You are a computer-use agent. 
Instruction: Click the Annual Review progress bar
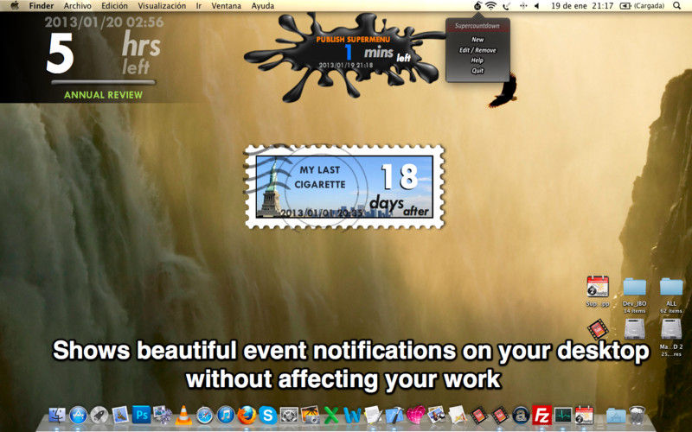pyautogui.click(x=103, y=82)
